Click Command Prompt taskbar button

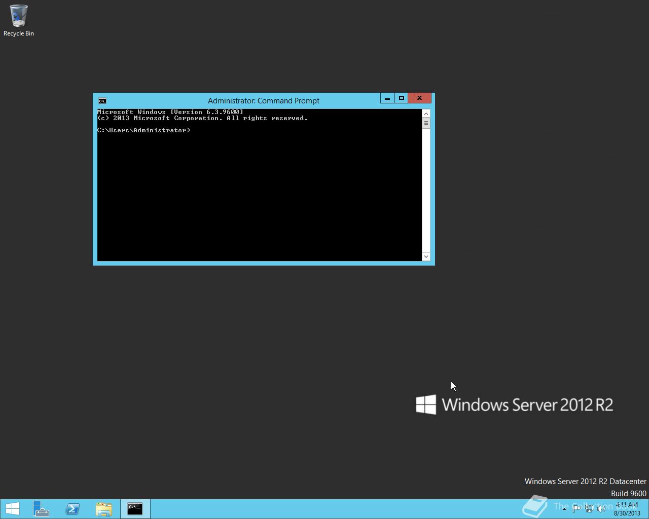[x=135, y=508]
